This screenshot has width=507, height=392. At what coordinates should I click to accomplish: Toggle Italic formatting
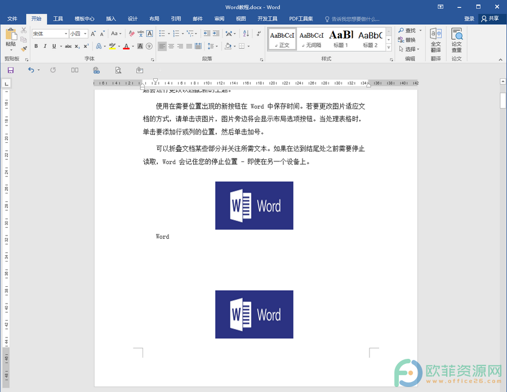click(x=45, y=46)
